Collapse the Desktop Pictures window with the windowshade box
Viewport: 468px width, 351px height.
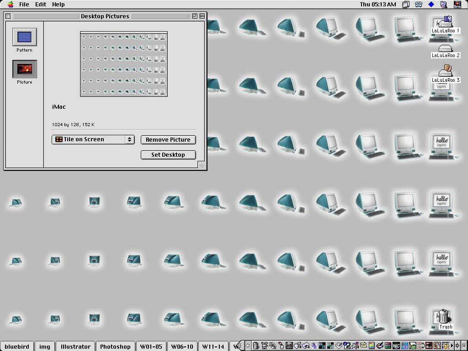pos(202,16)
